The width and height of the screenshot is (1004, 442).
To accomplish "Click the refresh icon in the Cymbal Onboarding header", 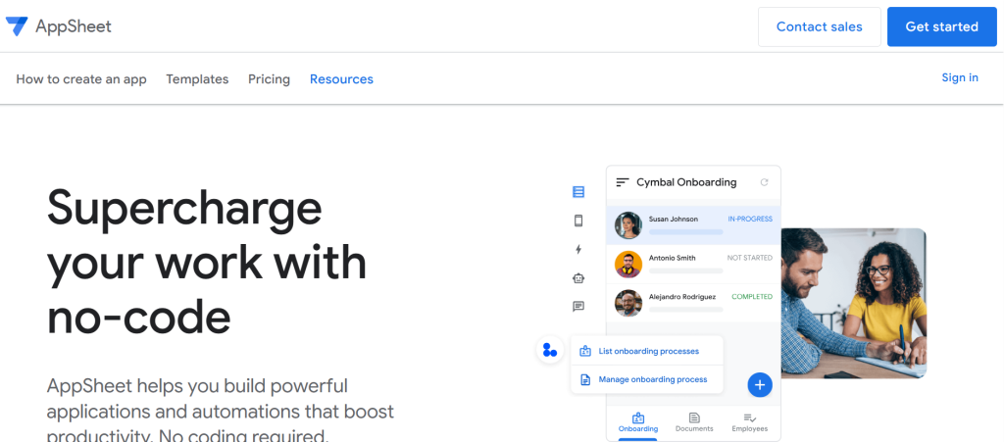I will (764, 182).
